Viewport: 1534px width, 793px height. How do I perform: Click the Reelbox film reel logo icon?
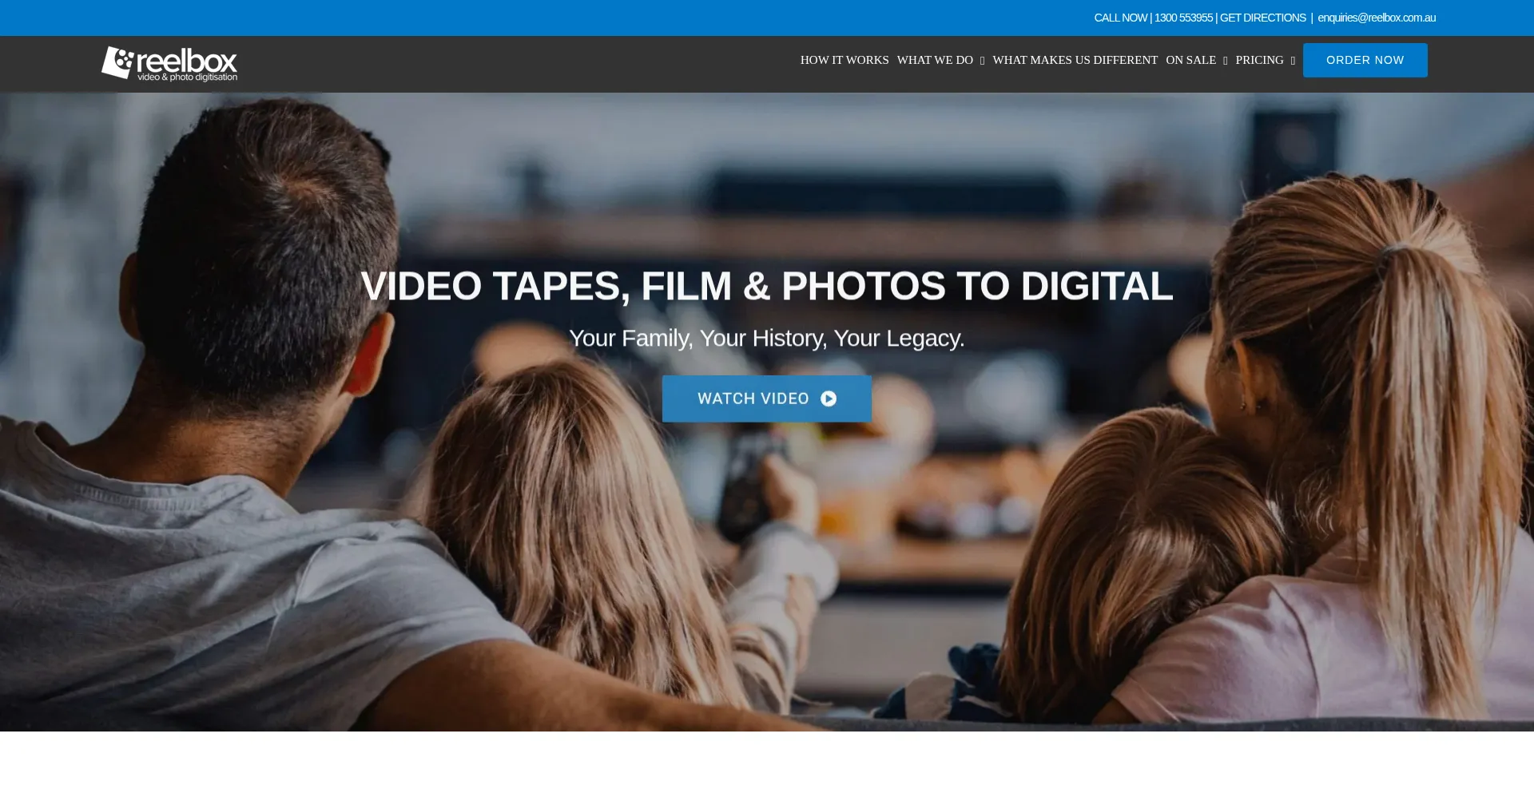point(117,62)
